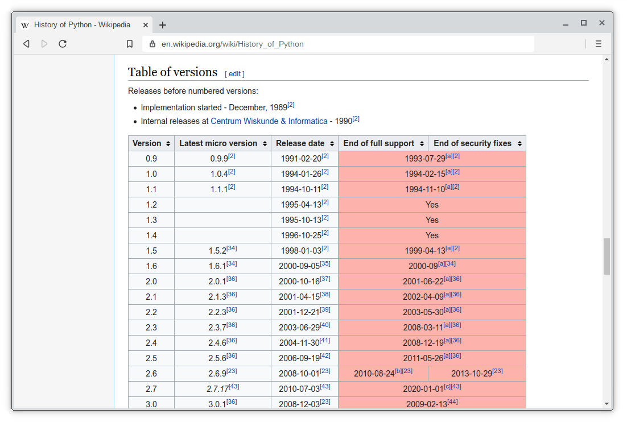The image size is (627, 422).
Task: Click inside the browser address bar
Action: (341, 44)
